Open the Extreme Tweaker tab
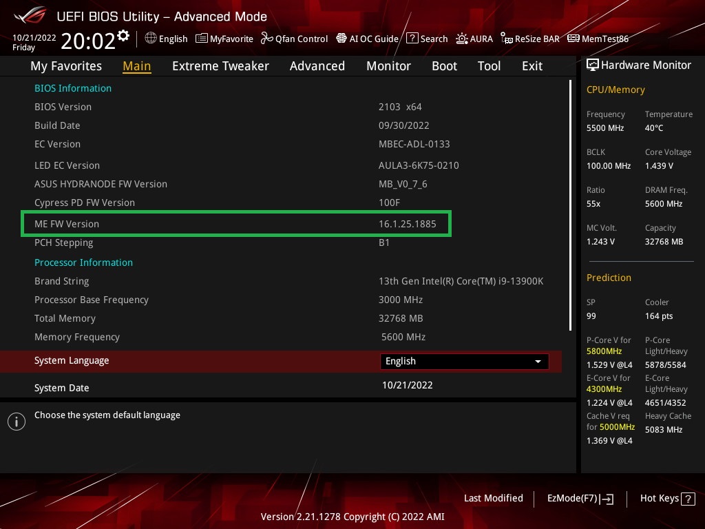The width and height of the screenshot is (705, 529). [x=220, y=66]
